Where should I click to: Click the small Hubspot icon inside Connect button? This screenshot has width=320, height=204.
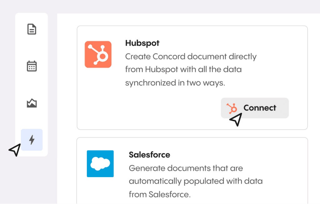click(x=232, y=108)
